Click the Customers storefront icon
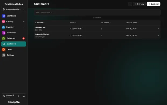The height and width of the screenshot is (105, 167). [x=4, y=44]
